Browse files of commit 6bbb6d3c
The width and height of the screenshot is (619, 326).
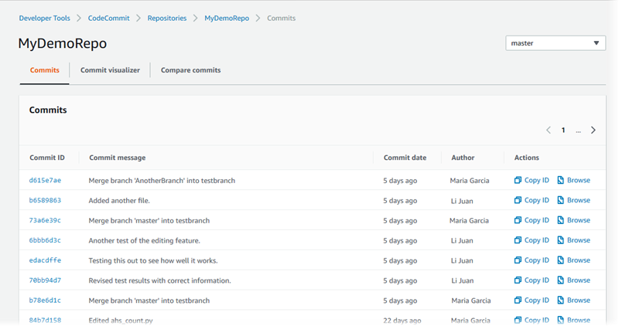(573, 240)
